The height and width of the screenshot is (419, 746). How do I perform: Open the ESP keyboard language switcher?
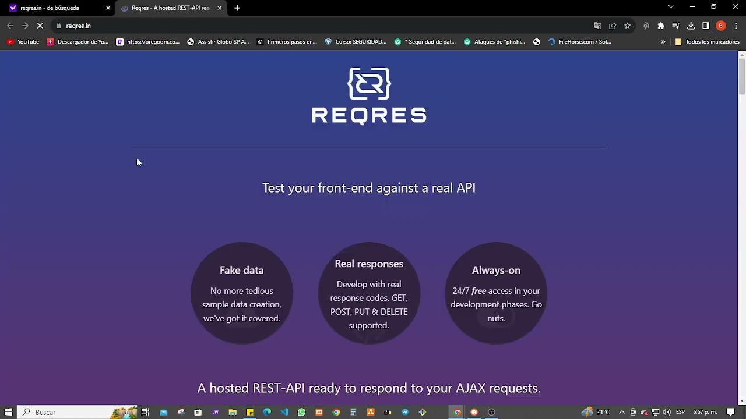tap(680, 412)
